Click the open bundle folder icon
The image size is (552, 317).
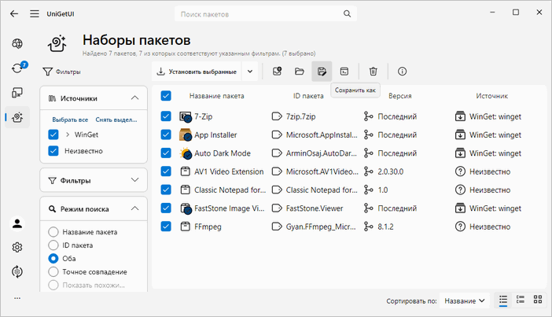tap(300, 72)
